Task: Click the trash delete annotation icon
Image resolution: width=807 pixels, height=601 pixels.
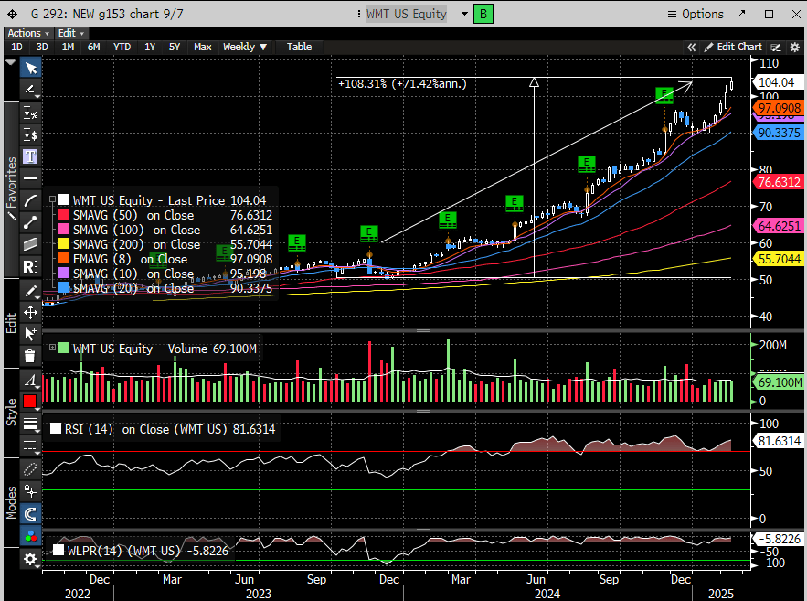Action: coord(30,356)
